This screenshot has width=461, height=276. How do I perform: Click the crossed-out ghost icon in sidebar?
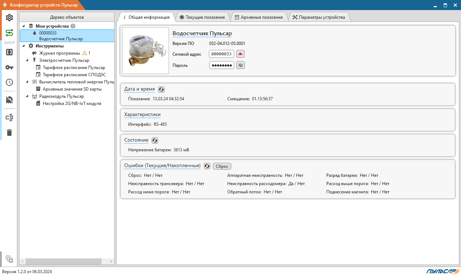point(9,100)
